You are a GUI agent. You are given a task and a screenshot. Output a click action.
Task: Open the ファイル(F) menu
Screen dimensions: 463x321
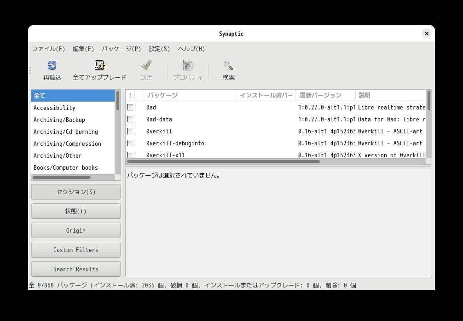[x=48, y=49]
